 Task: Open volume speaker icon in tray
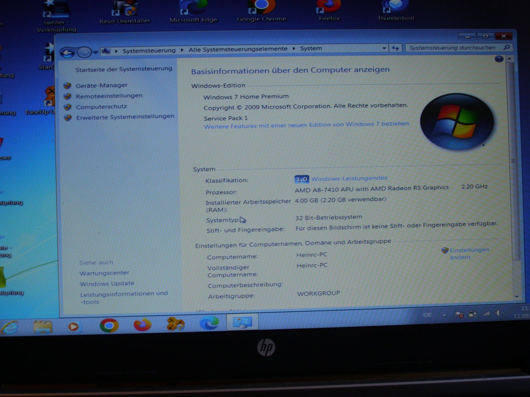click(499, 313)
